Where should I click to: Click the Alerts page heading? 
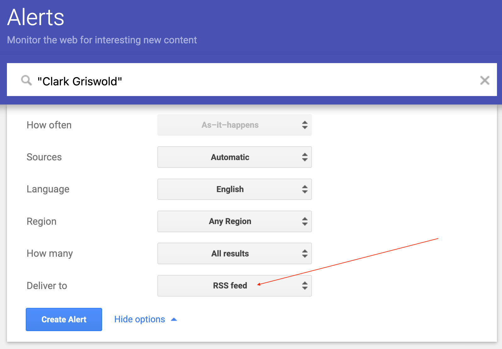(x=36, y=18)
